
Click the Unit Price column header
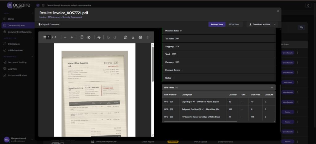click(255, 95)
